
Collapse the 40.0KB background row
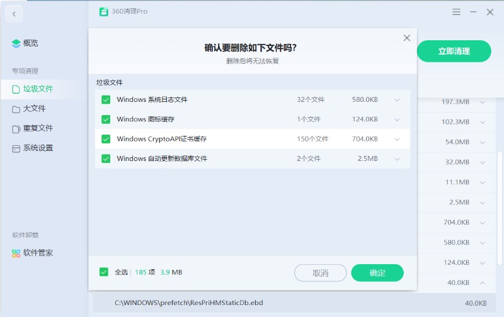(483, 282)
